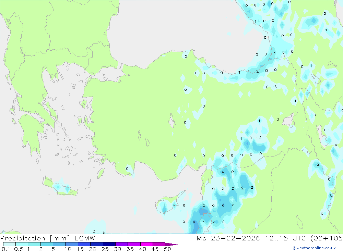The image size is (343, 251).
Task: Click the date '23-02-2026' text
Action: pos(235,238)
